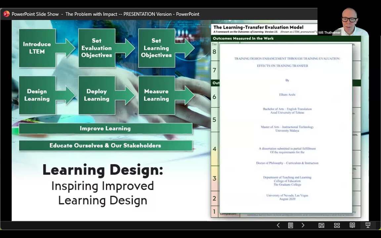The width and height of the screenshot is (381, 238).
Task: Select the Set Evaluation Objectives box
Action: 97,48
